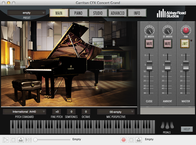Image resolution: width=196 pixels, height=145 pixels.
Task: Click the FINE PITCH value field
Action: point(57,112)
